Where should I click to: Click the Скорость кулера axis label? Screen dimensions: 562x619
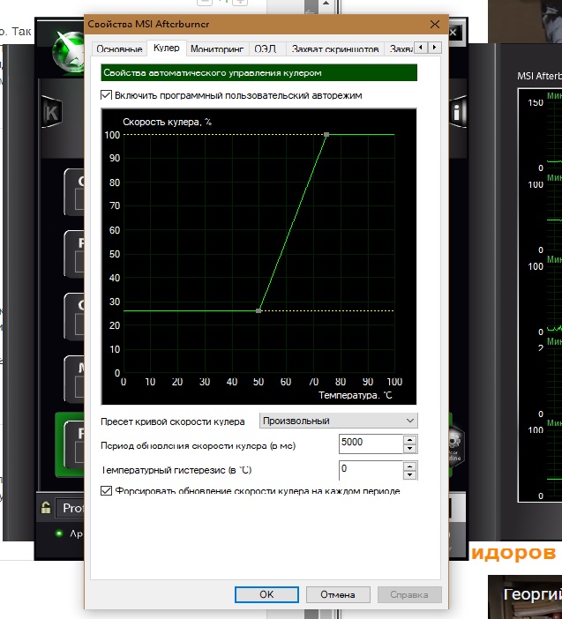(167, 122)
